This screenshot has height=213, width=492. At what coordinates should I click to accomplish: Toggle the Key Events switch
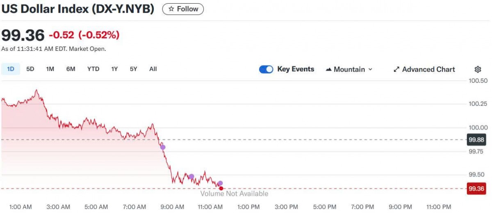(266, 69)
